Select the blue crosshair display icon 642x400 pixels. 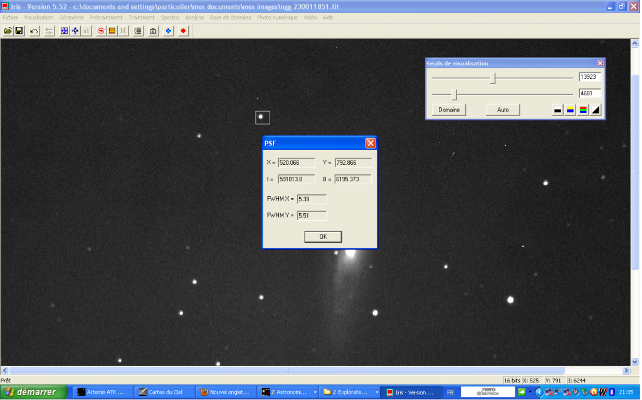point(63,31)
